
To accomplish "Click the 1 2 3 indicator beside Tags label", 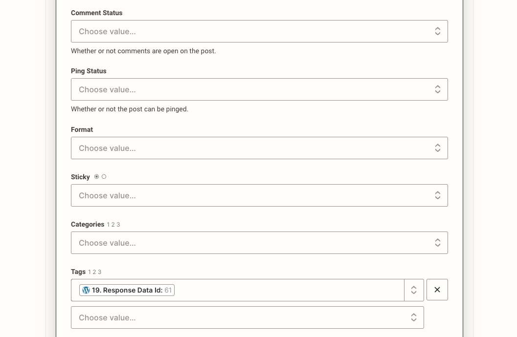I will tap(94, 272).
